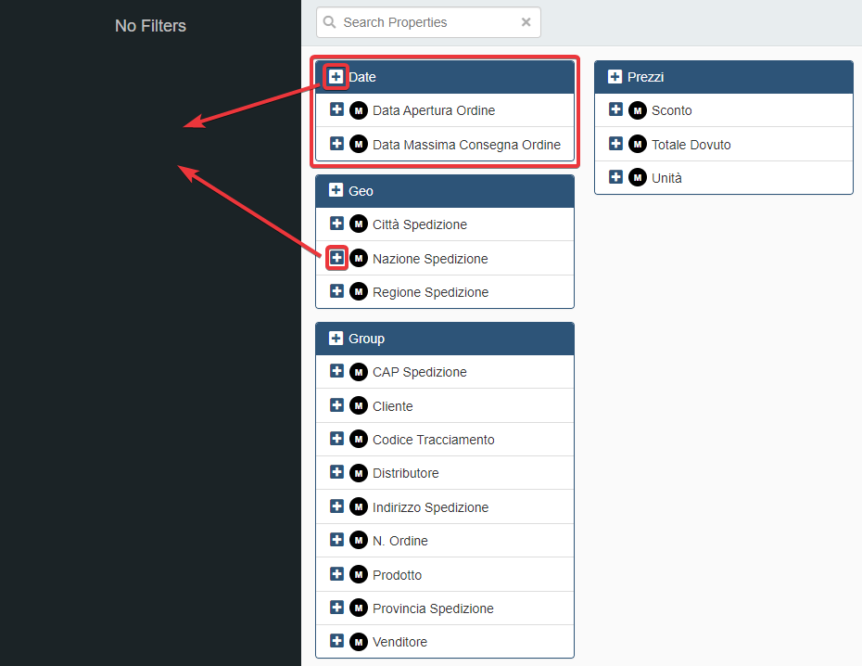This screenshot has width=862, height=666.
Task: Click the plus icon beside Date header
Action: click(x=336, y=77)
